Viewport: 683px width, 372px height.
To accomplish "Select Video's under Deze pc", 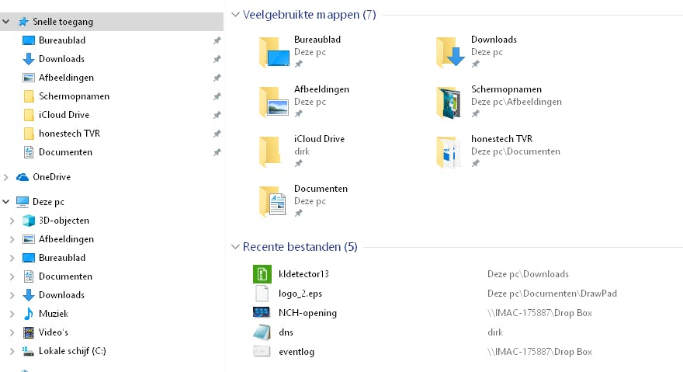I will [x=54, y=332].
